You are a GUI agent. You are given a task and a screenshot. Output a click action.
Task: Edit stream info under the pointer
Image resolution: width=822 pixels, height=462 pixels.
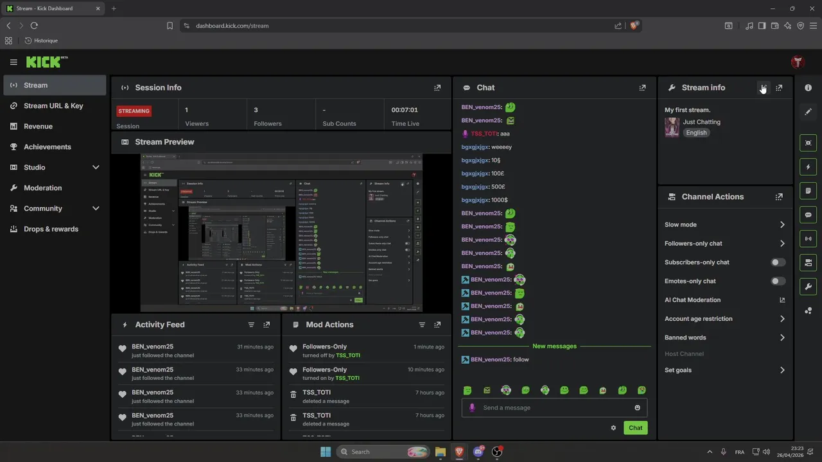point(763,88)
